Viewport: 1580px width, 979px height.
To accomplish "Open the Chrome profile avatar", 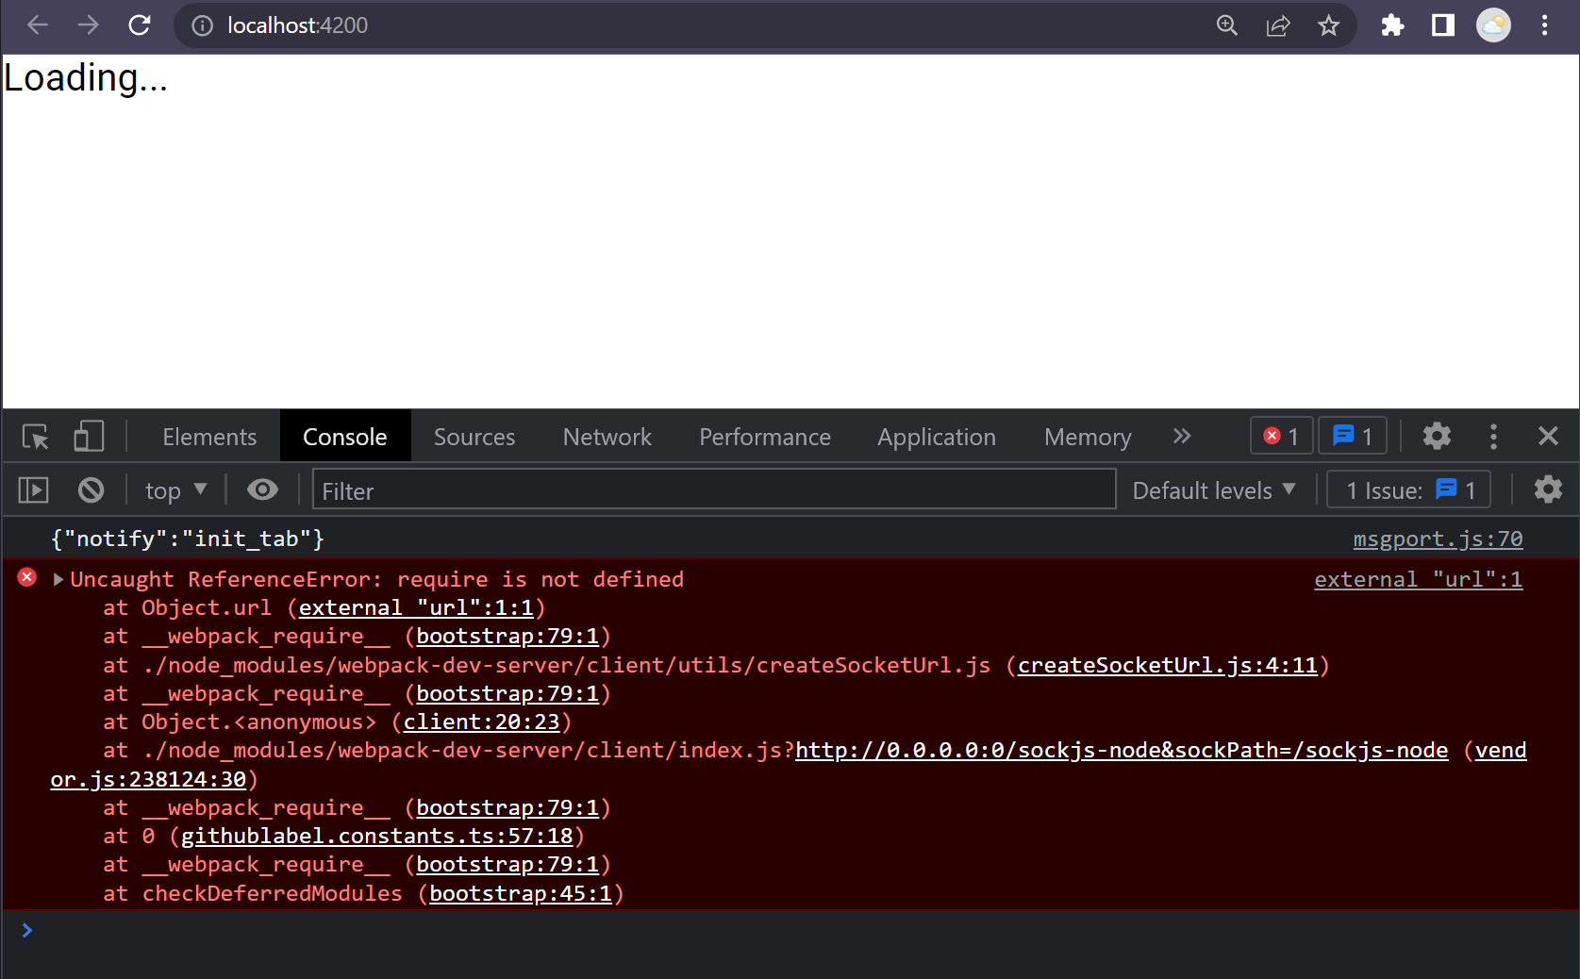I will 1493,25.
